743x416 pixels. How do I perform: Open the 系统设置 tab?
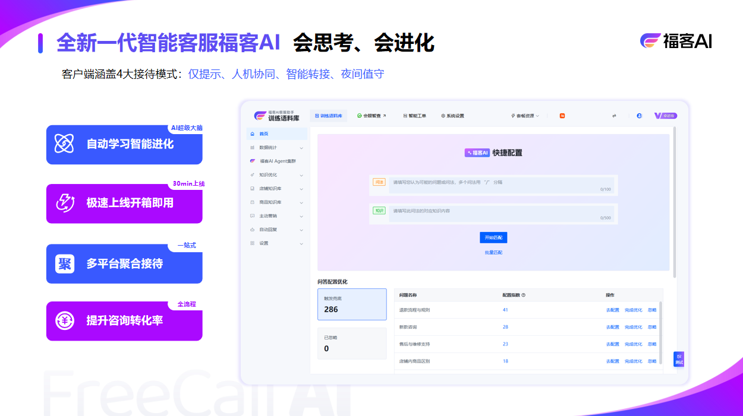point(452,116)
